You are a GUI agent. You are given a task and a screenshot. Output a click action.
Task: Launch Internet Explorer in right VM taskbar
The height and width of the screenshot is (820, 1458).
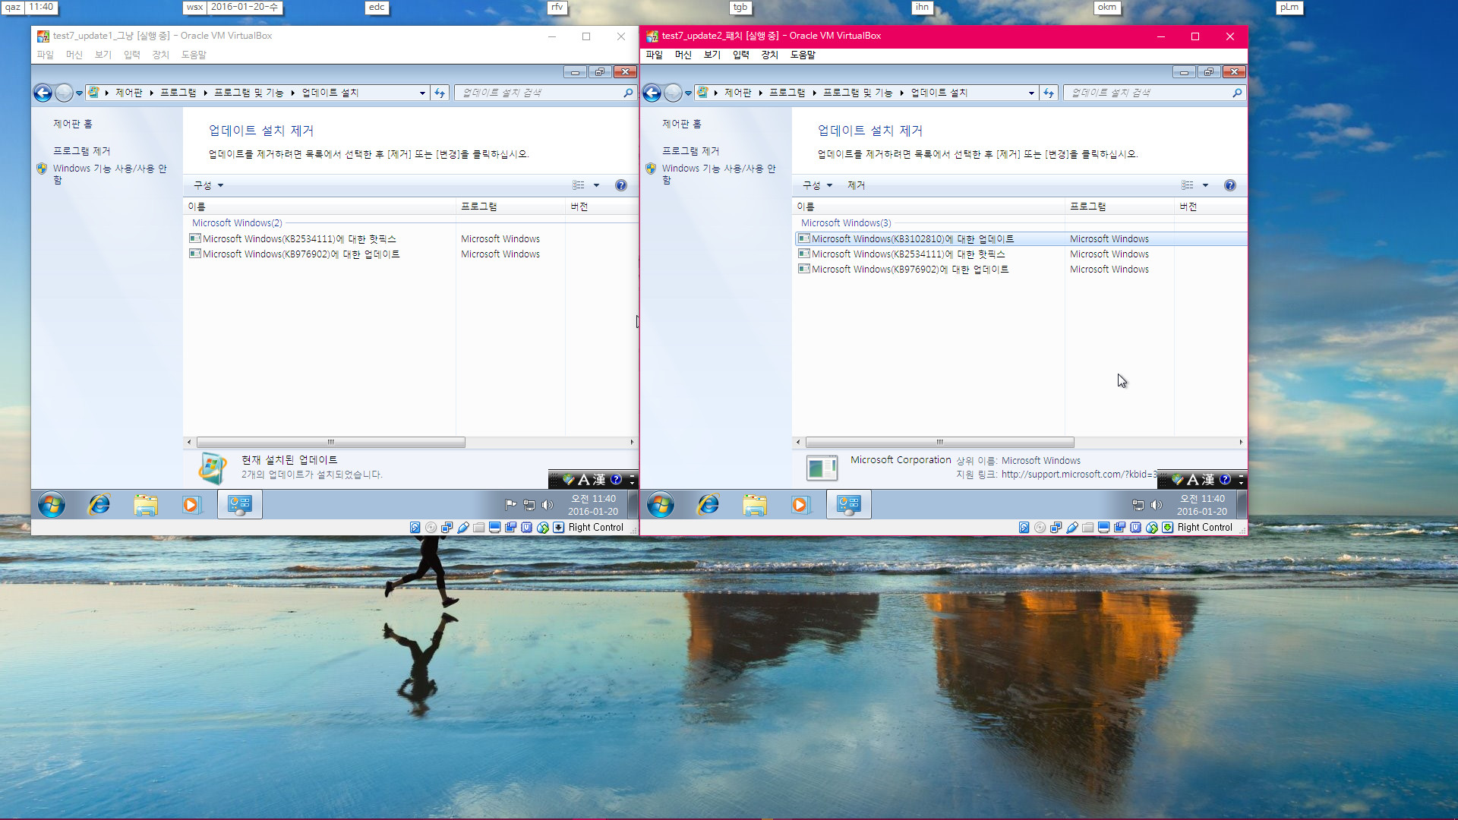(x=708, y=505)
